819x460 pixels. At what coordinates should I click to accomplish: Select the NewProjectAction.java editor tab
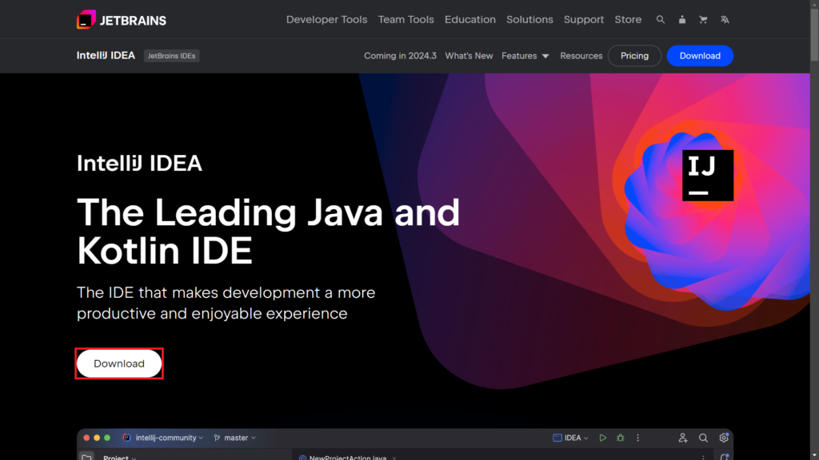coord(347,457)
